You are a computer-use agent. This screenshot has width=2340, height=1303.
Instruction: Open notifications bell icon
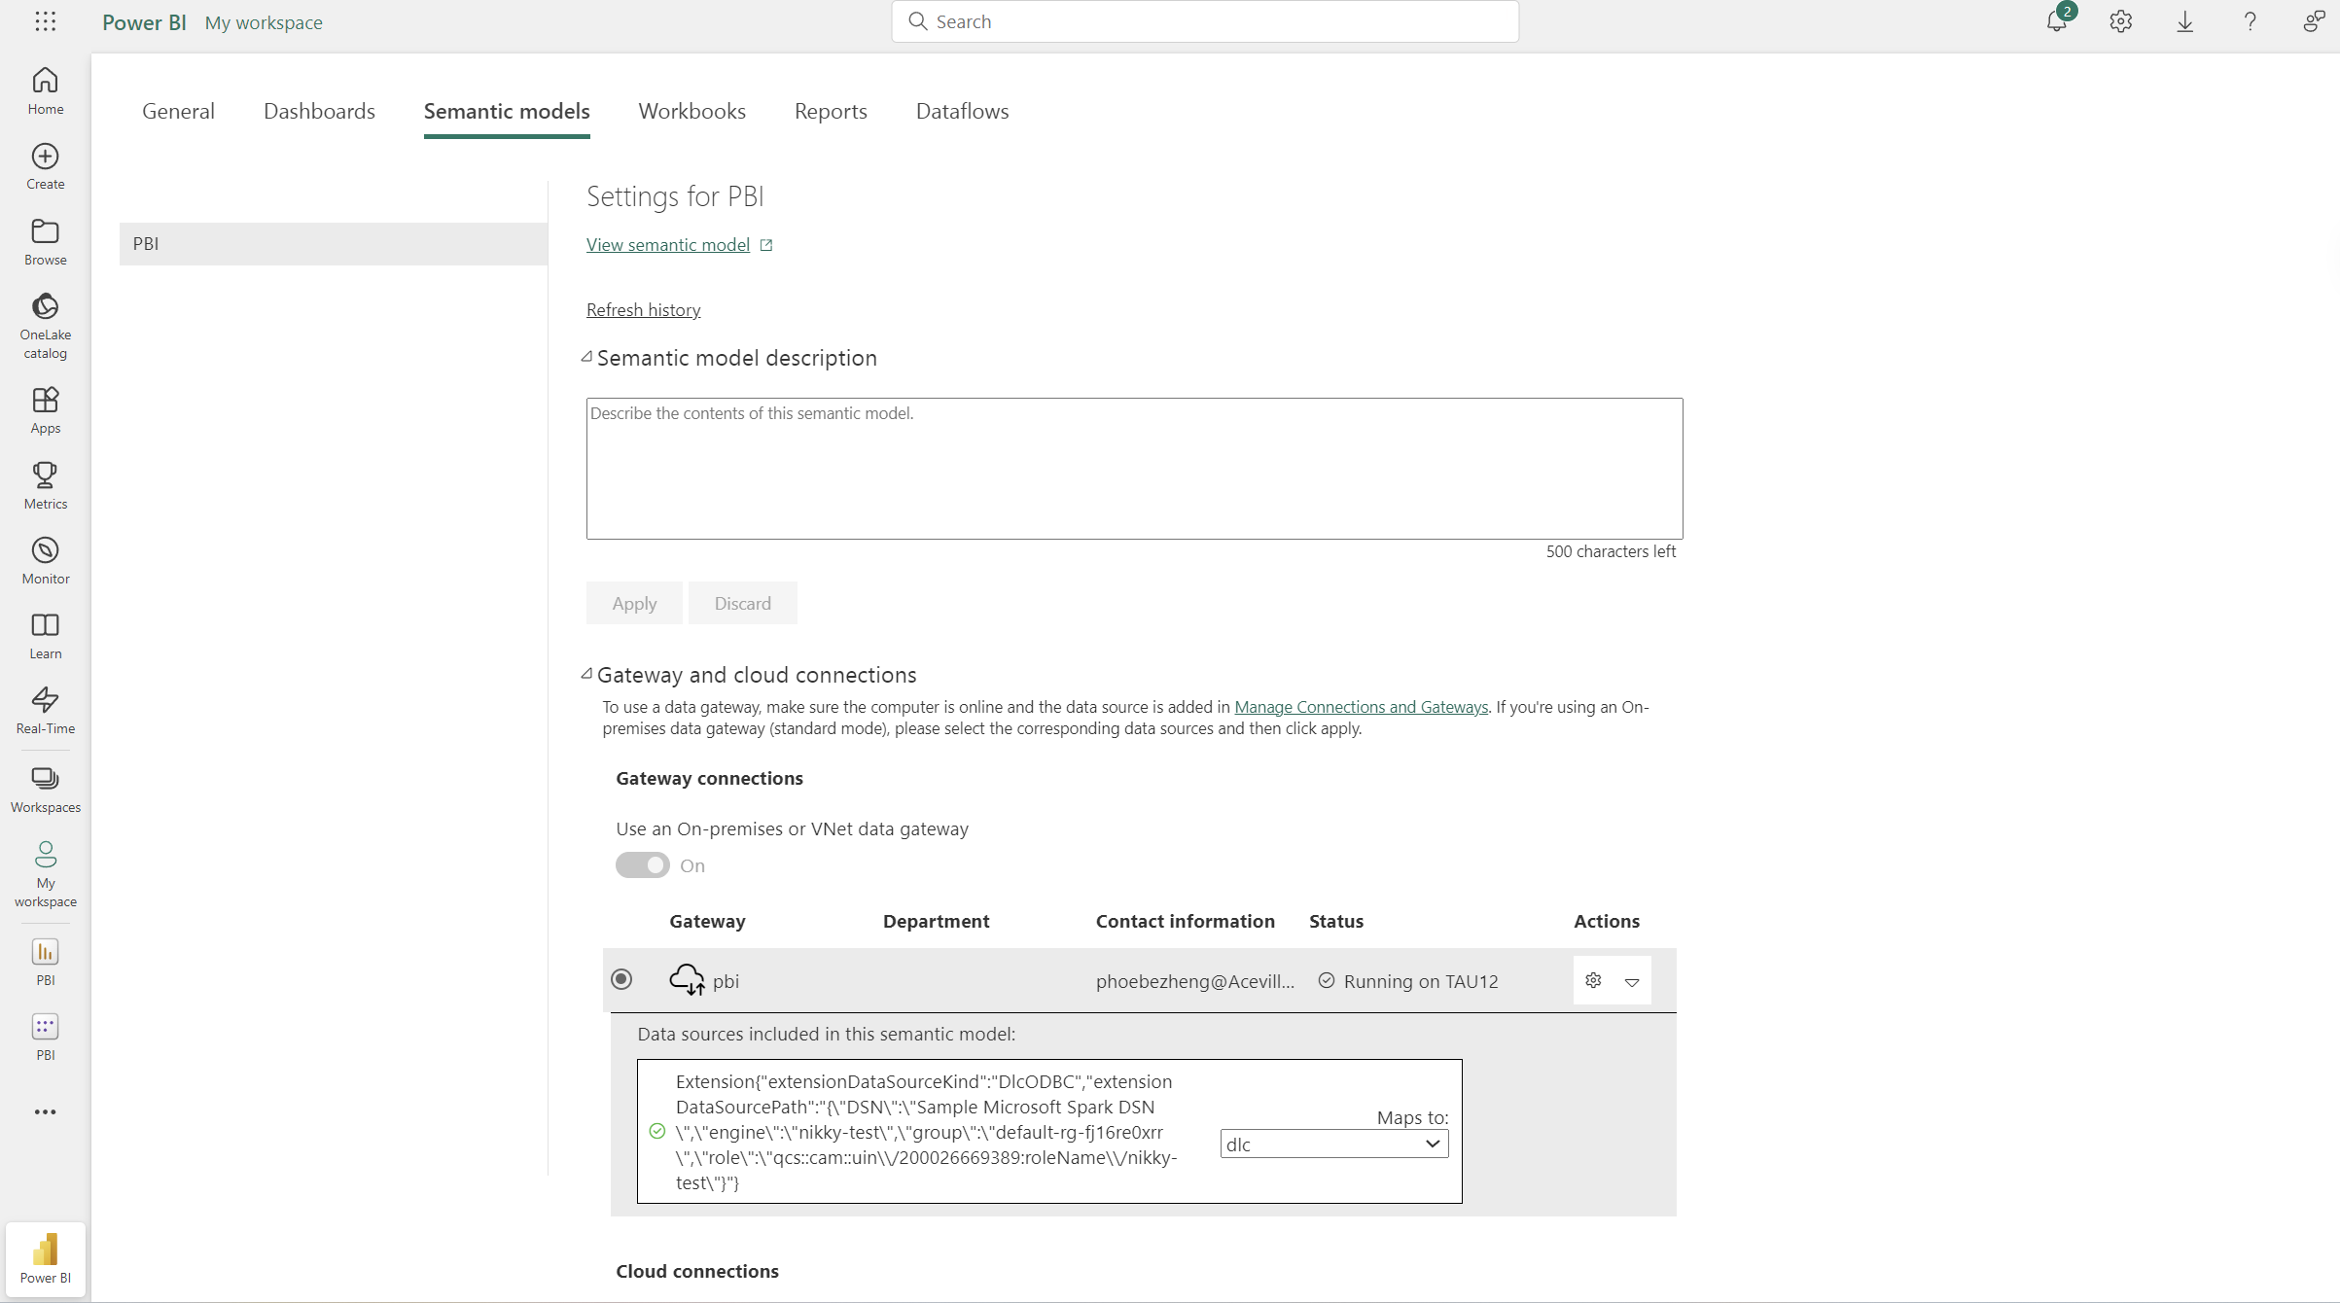click(x=2056, y=21)
